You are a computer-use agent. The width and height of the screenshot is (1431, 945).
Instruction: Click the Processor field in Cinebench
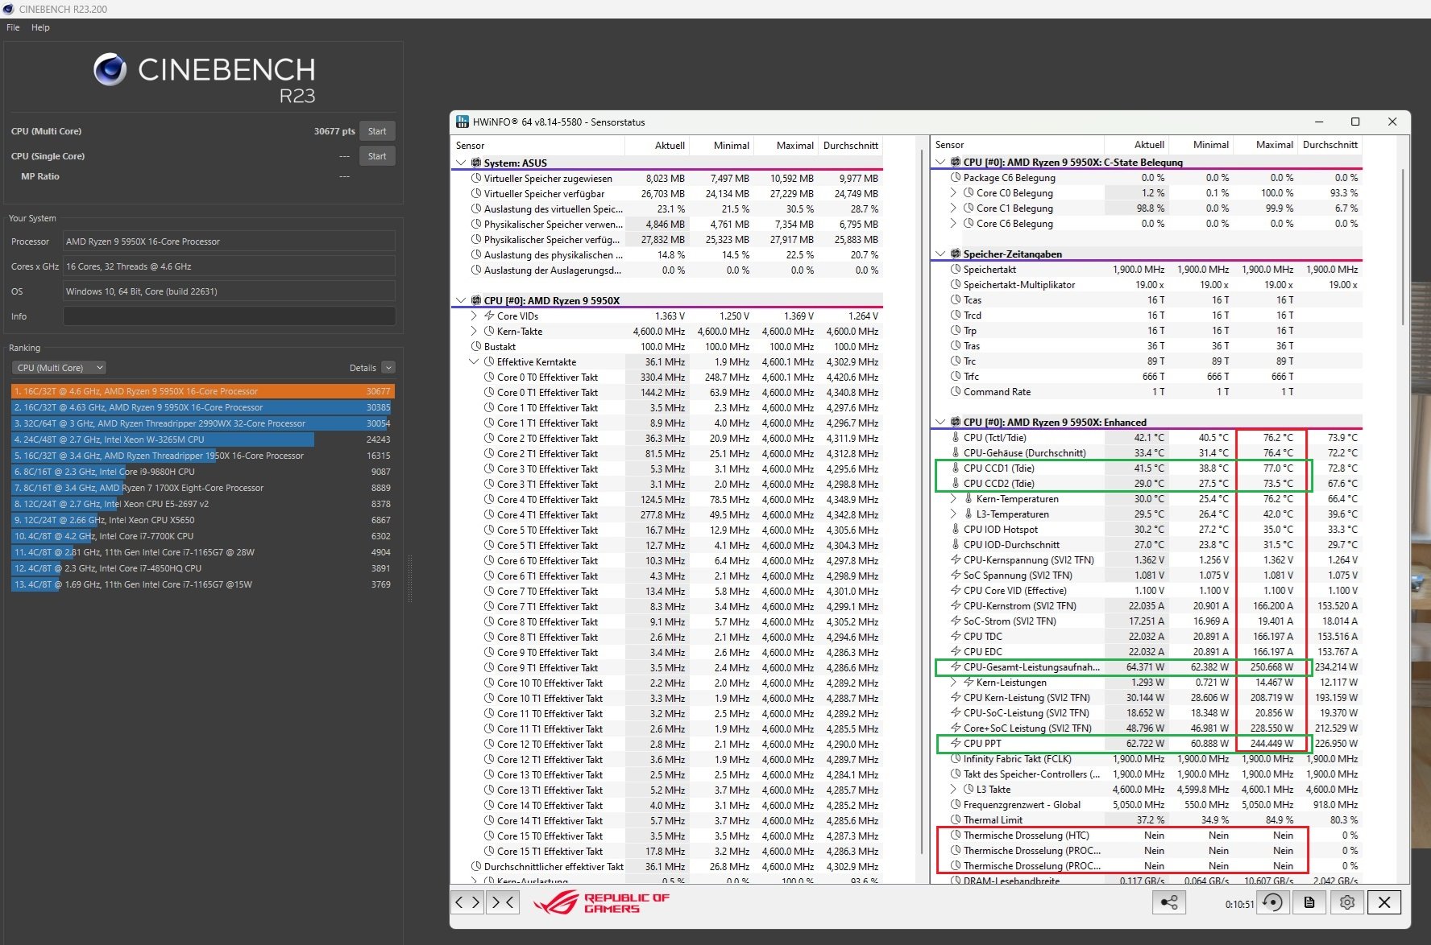[x=230, y=241]
